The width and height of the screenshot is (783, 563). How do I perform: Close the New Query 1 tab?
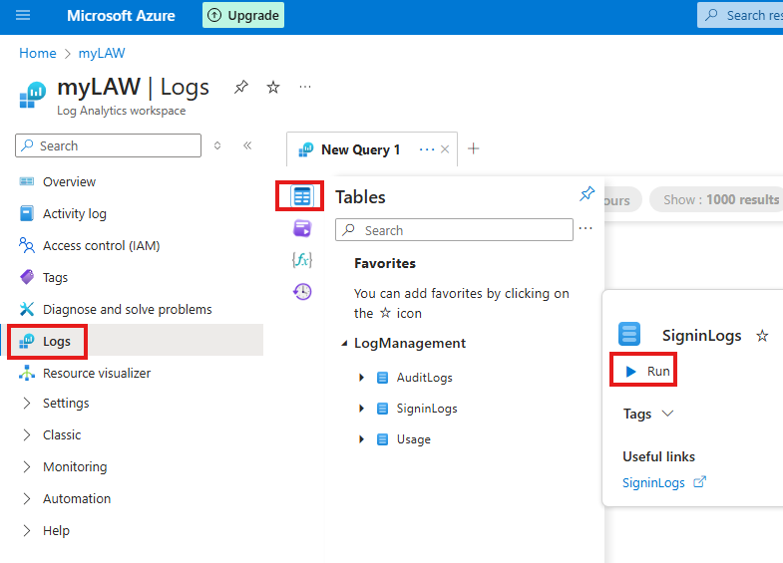pos(445,149)
